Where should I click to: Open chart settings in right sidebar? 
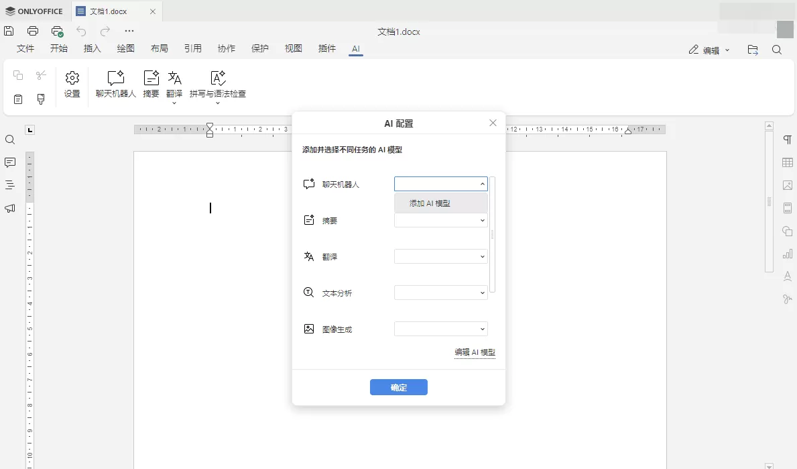pos(787,253)
